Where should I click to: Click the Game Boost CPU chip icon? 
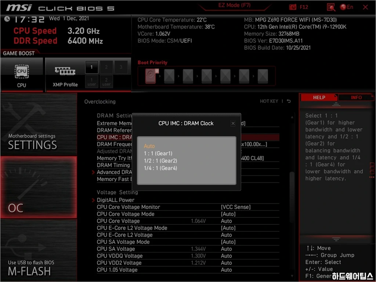pyautogui.click(x=22, y=71)
